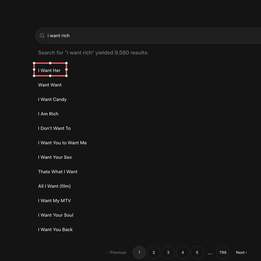Open the 'All I Want (film)' result
Image resolution: width=261 pixels, height=261 pixels.
[54, 186]
